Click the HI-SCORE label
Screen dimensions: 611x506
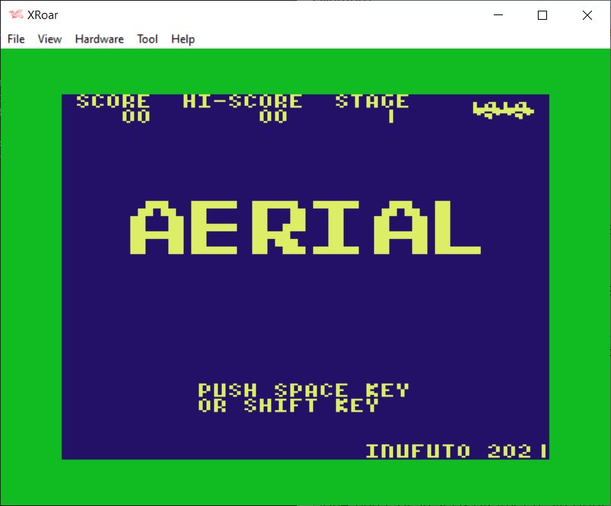tap(242, 101)
